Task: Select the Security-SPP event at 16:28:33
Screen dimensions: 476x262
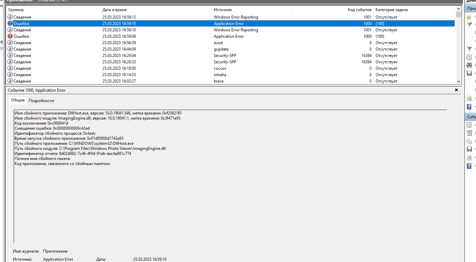Action: 231,62
